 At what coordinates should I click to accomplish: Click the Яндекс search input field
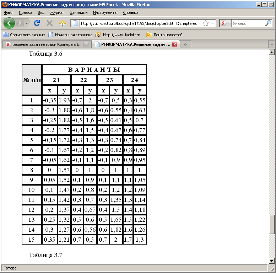(x=248, y=23)
